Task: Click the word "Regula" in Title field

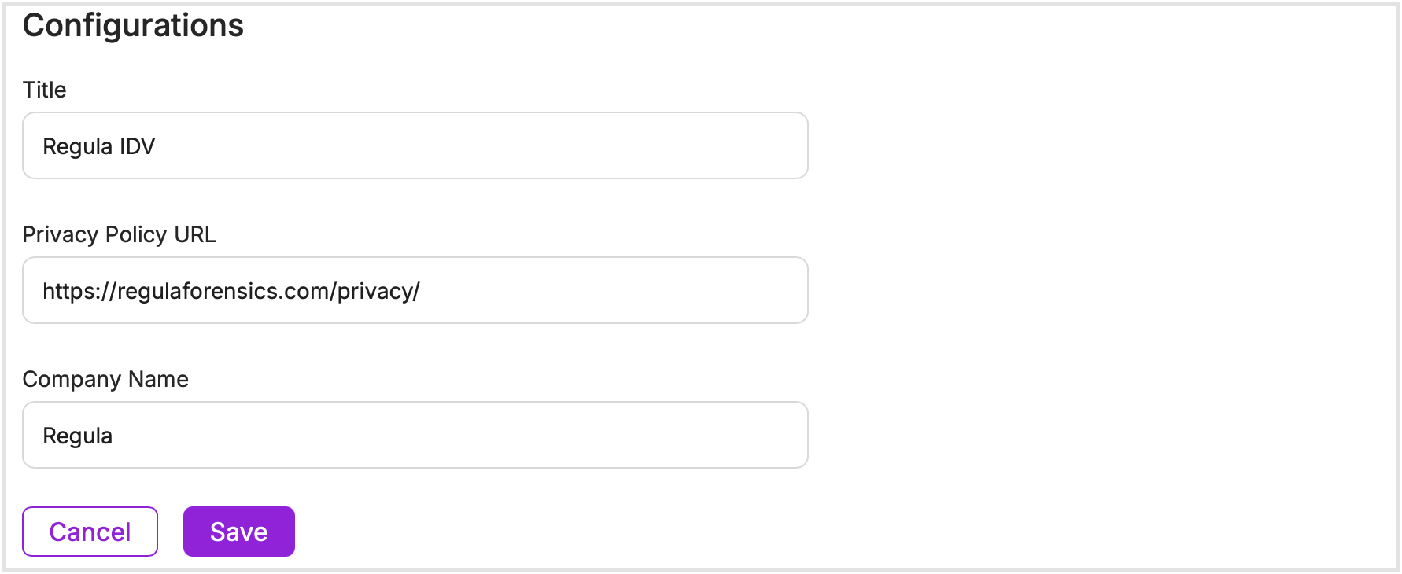Action: (x=77, y=146)
